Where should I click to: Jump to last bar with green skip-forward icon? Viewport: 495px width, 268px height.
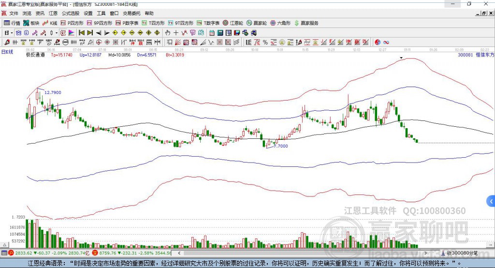click(x=90, y=33)
